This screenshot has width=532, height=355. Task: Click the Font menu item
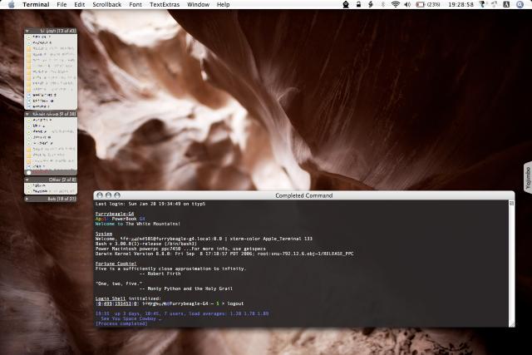tap(135, 4)
